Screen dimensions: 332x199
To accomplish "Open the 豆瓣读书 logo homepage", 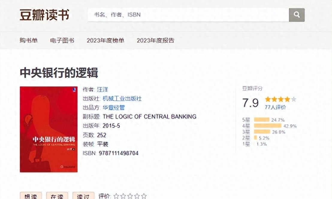I will click(44, 15).
